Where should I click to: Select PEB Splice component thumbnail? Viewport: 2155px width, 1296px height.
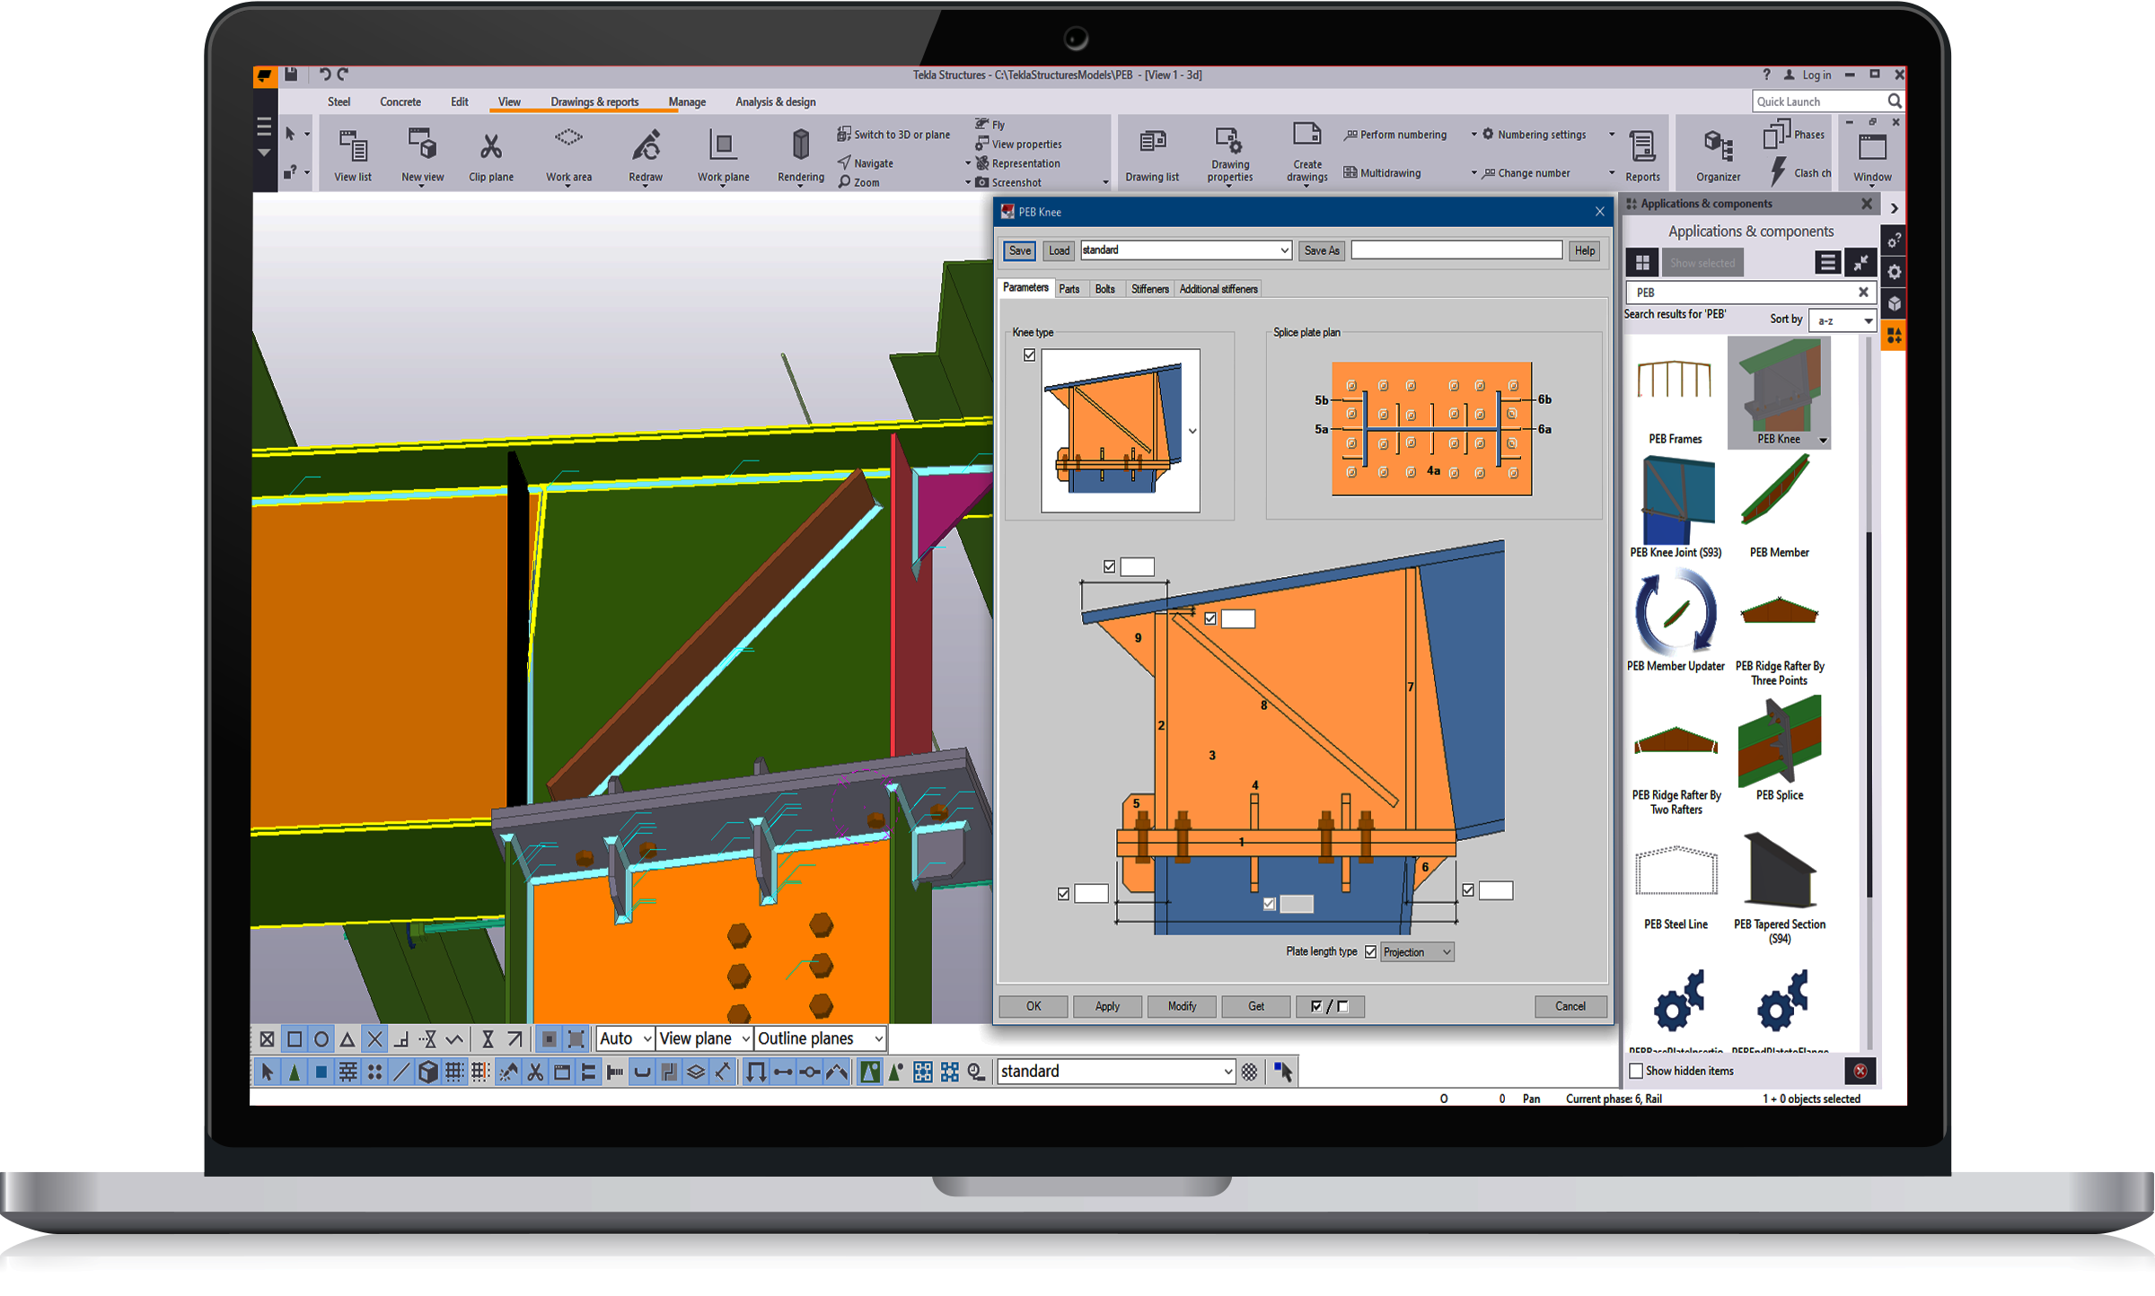pyautogui.click(x=1779, y=743)
